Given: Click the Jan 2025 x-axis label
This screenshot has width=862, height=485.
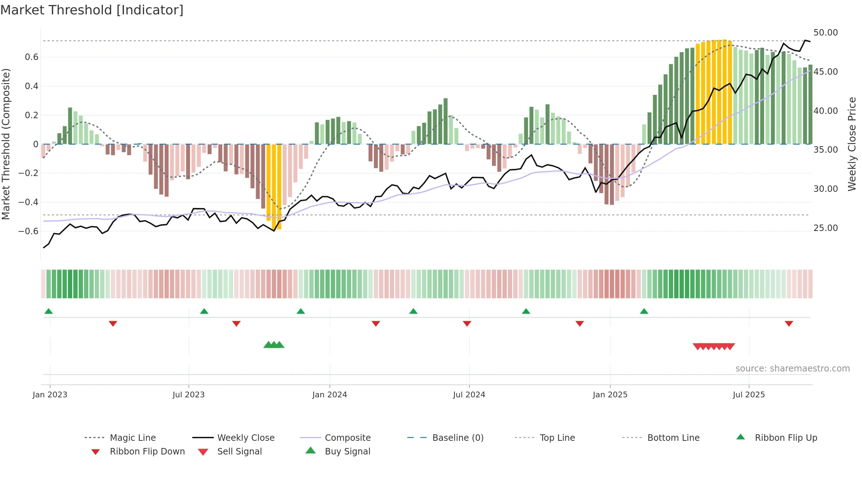Looking at the screenshot, I should click(610, 394).
